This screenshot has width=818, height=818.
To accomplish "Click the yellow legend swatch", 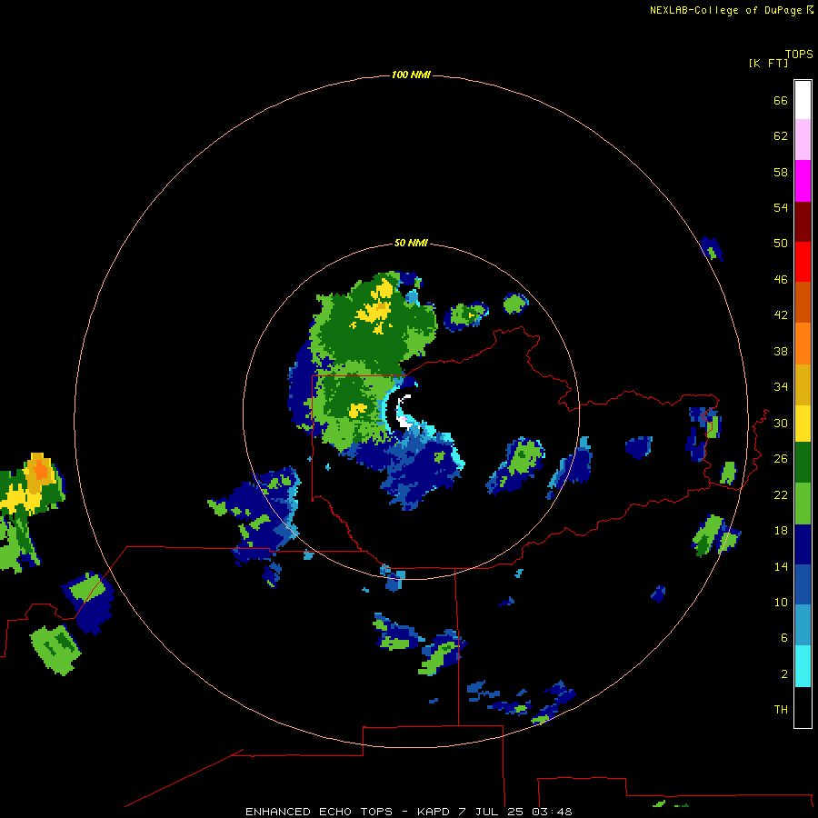I will coord(803,424).
